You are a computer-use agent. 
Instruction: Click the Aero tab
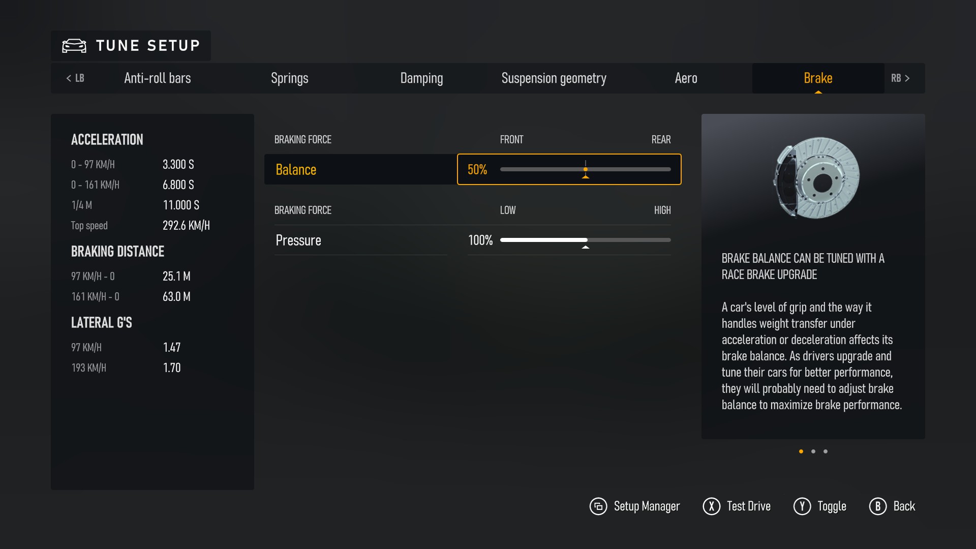tap(686, 78)
